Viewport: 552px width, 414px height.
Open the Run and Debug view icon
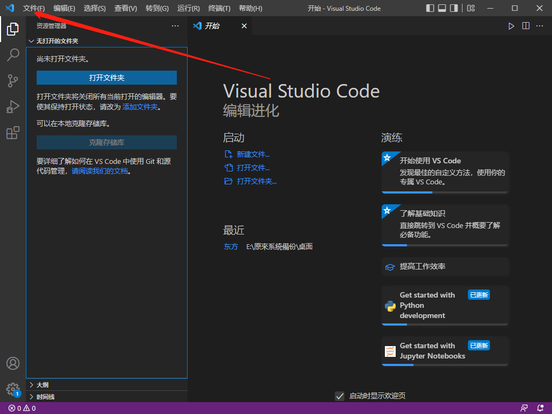(13, 107)
